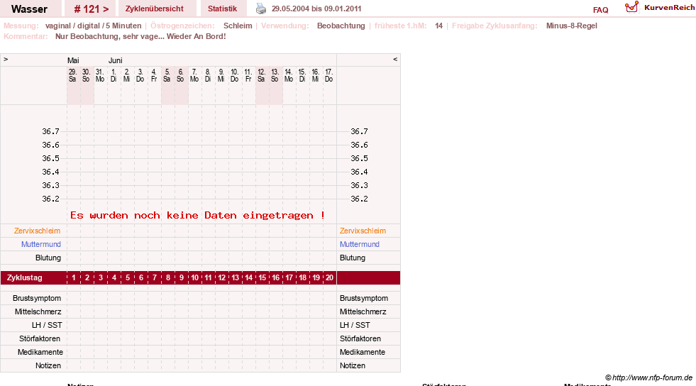
Task: Click the left Notizen row label
Action: click(x=48, y=365)
